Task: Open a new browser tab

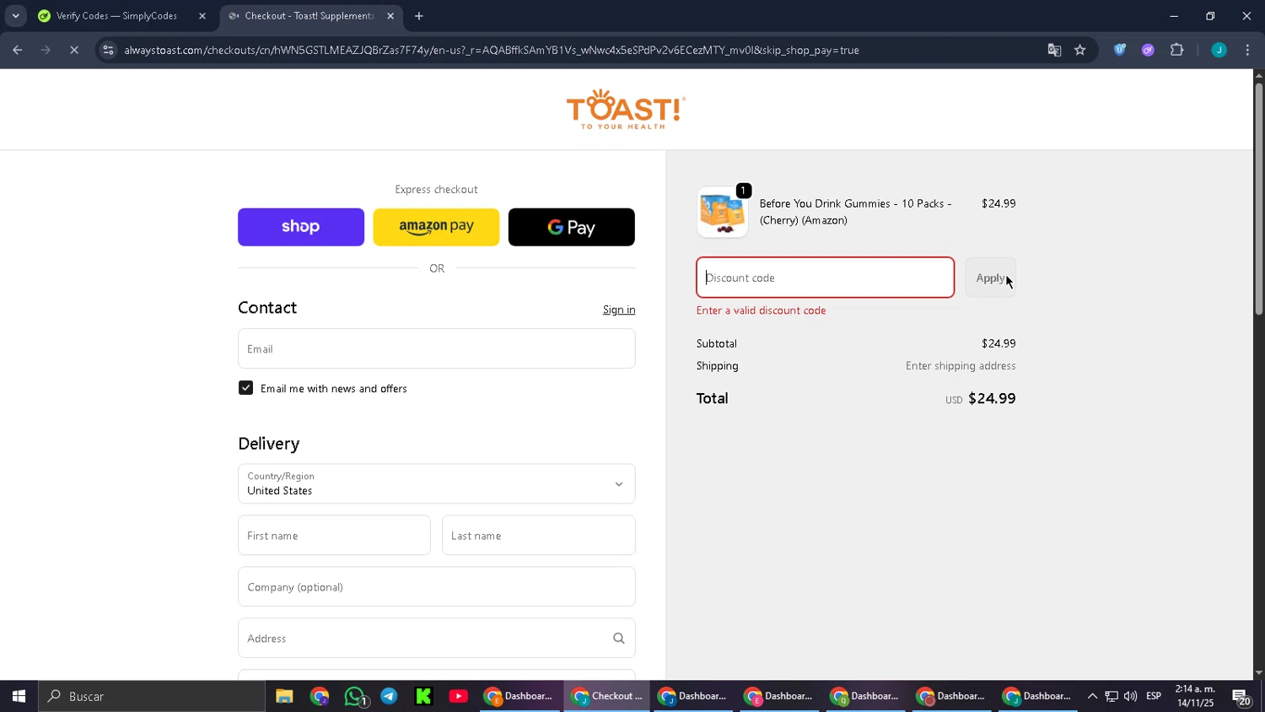Action: click(x=419, y=16)
